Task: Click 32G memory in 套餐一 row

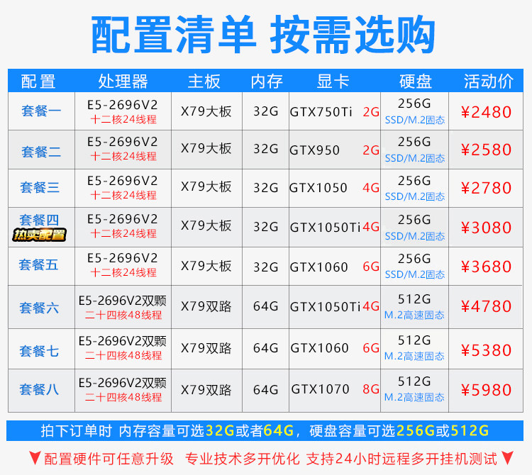Action: [x=266, y=111]
